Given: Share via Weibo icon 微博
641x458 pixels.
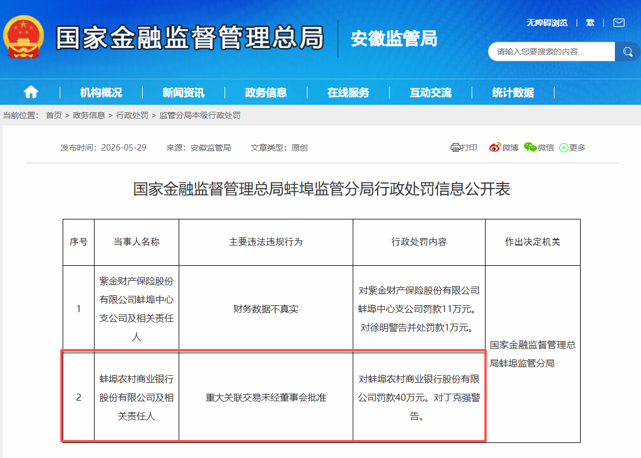Looking at the screenshot, I should pos(504,148).
